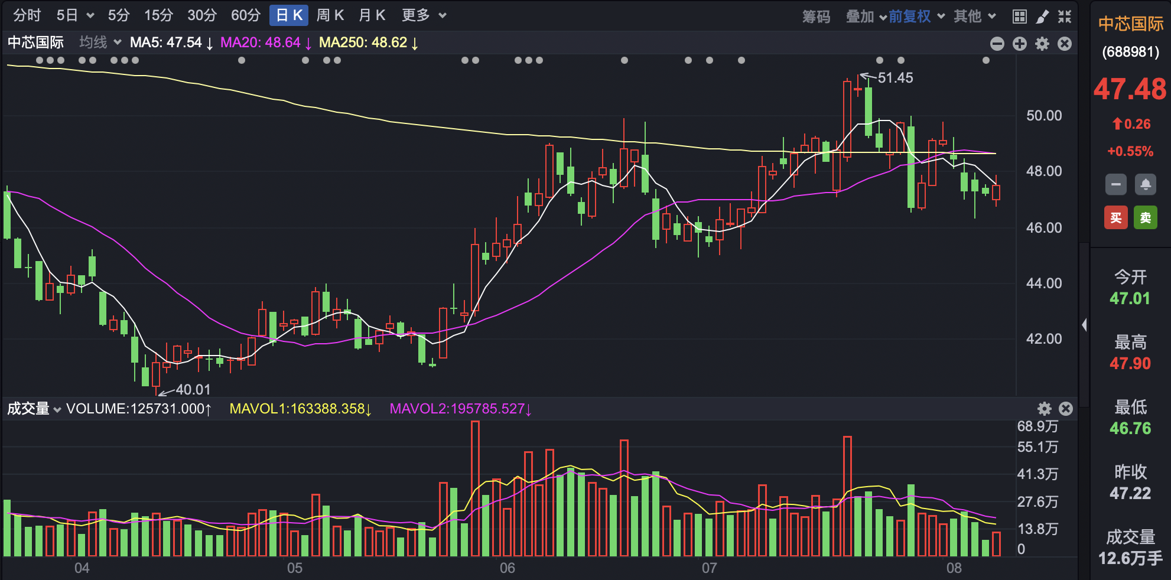The height and width of the screenshot is (580, 1171).
Task: Open the grid layout icon in top toolbar
Action: [1020, 17]
